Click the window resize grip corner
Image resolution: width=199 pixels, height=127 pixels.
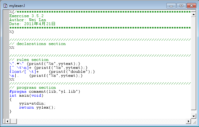click(x=194, y=122)
